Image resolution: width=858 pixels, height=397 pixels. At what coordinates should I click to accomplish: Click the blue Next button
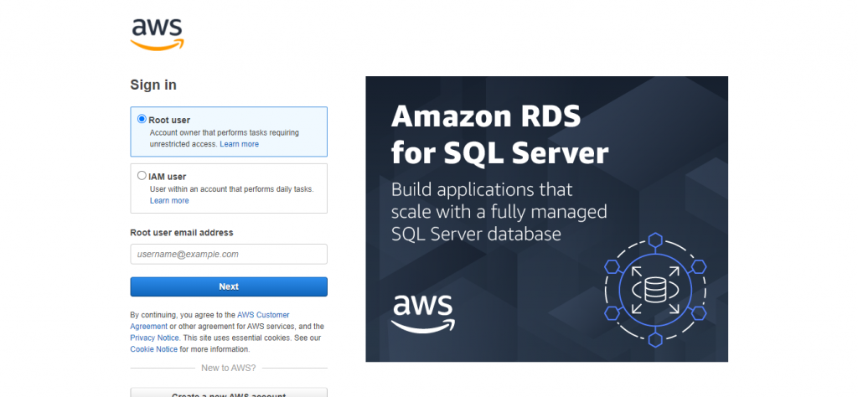(229, 286)
